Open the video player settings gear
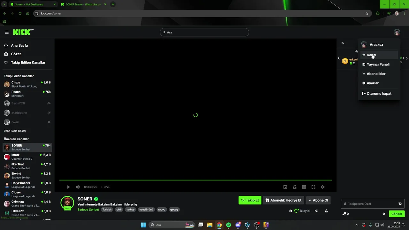Screen dimensions: 409x230 pyautogui.click(x=323, y=187)
